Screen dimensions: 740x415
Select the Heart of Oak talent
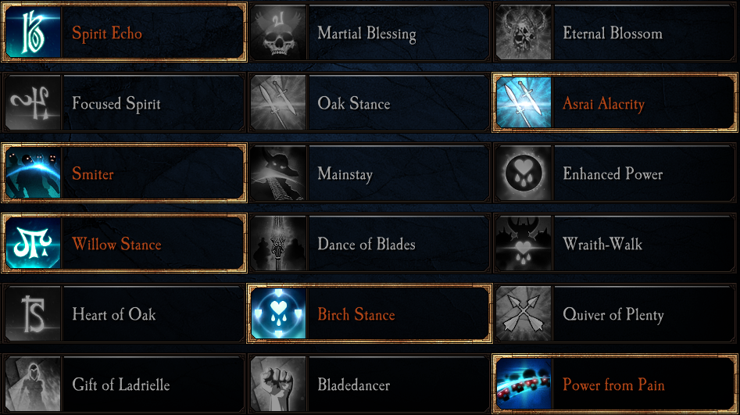click(113, 315)
